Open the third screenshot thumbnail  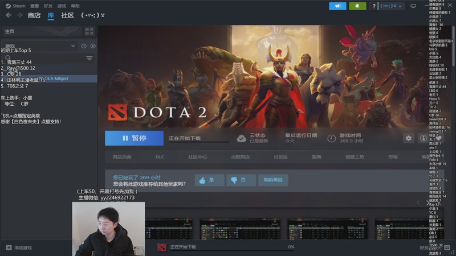(x=327, y=229)
